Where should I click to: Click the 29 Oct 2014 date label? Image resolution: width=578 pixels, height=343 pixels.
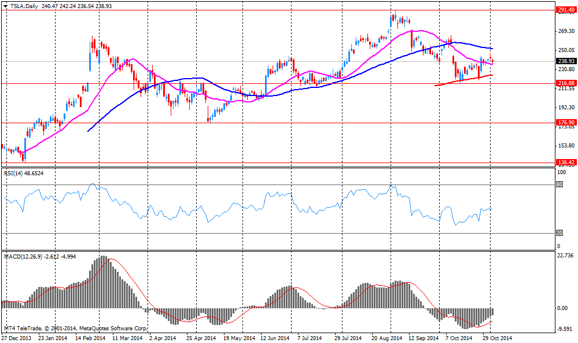pyautogui.click(x=498, y=338)
